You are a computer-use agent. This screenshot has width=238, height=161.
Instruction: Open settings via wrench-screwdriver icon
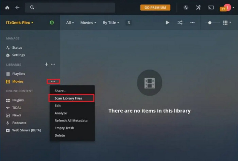[199, 7]
